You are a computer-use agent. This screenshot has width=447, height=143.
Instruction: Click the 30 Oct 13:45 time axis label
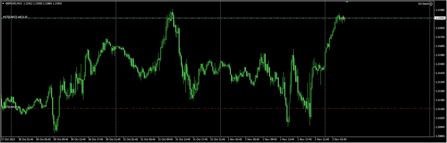(x=78, y=139)
